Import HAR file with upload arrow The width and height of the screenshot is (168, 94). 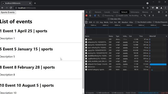tap(149, 16)
